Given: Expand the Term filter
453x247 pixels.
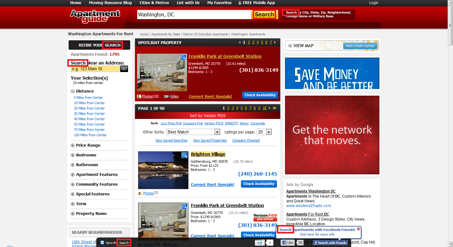Looking at the screenshot, I should (x=73, y=204).
